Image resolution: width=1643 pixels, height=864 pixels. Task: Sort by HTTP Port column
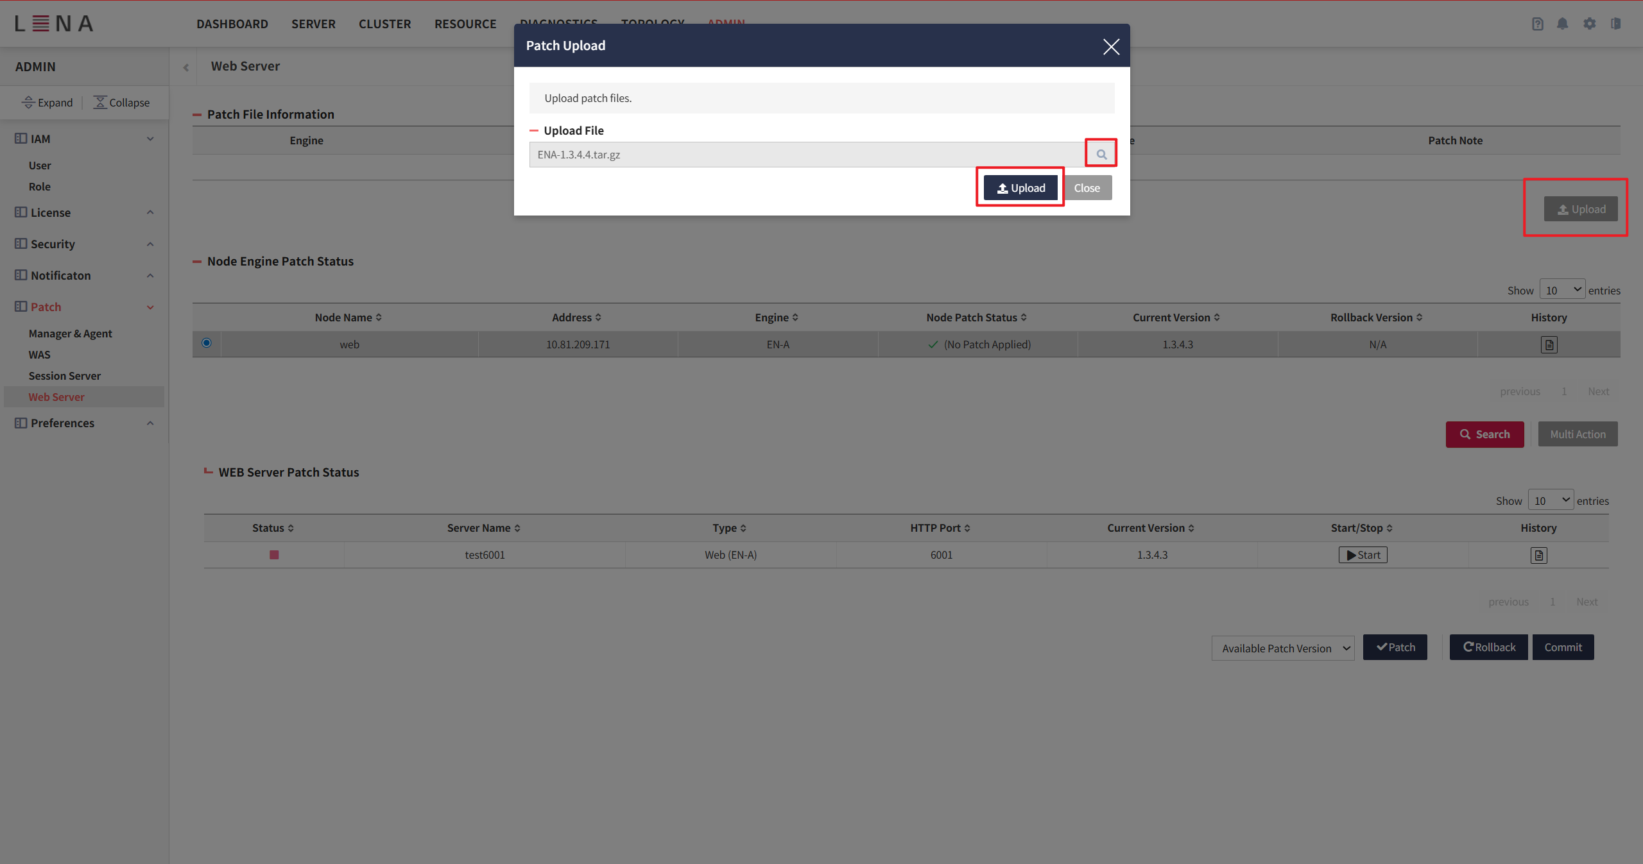click(940, 528)
